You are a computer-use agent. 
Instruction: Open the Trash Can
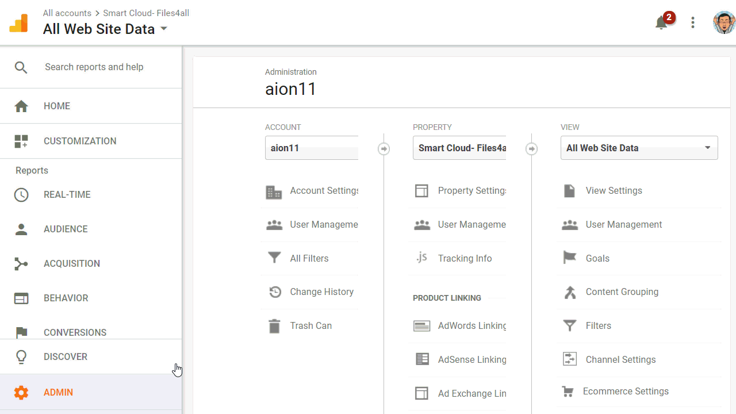pos(310,325)
